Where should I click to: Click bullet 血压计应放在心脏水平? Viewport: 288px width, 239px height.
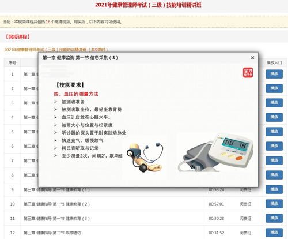tap(86, 117)
